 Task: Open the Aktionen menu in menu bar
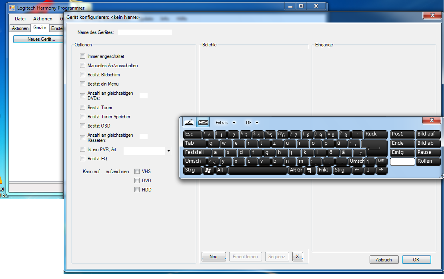click(x=43, y=19)
